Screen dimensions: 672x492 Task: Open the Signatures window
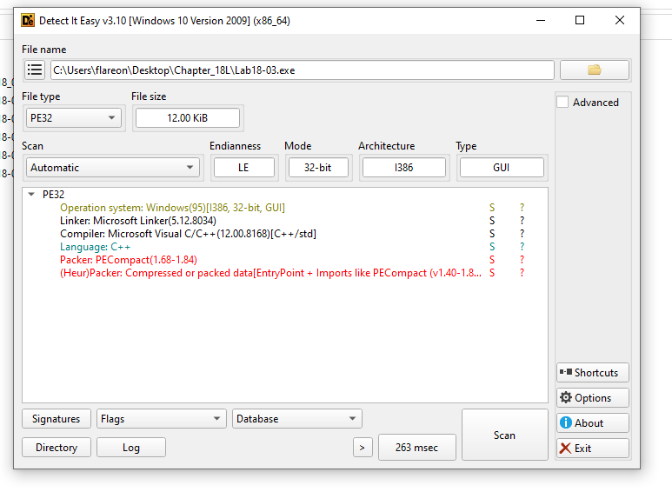click(x=57, y=419)
